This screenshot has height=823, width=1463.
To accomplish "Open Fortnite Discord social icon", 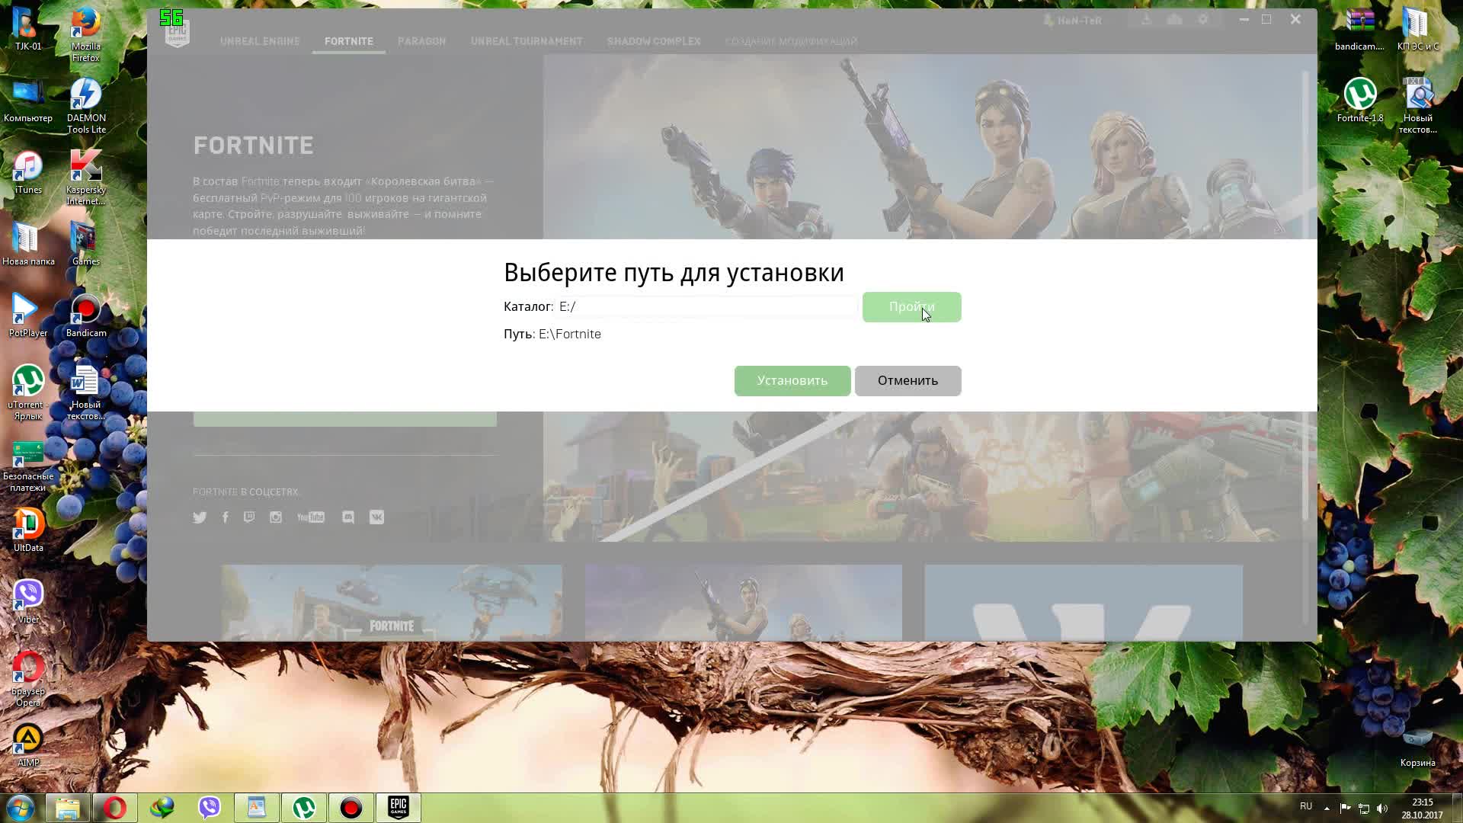I will (348, 517).
